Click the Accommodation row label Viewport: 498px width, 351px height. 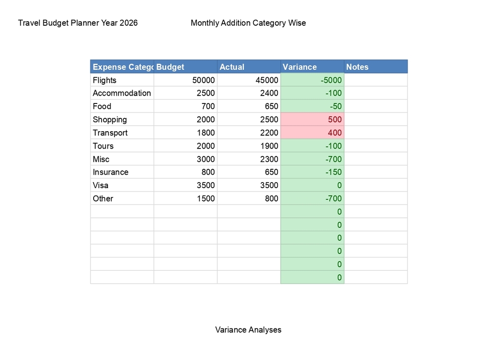click(x=122, y=93)
